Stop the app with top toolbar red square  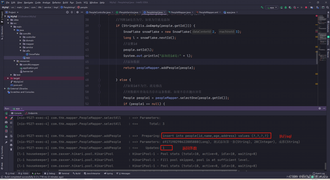(x=306, y=7)
